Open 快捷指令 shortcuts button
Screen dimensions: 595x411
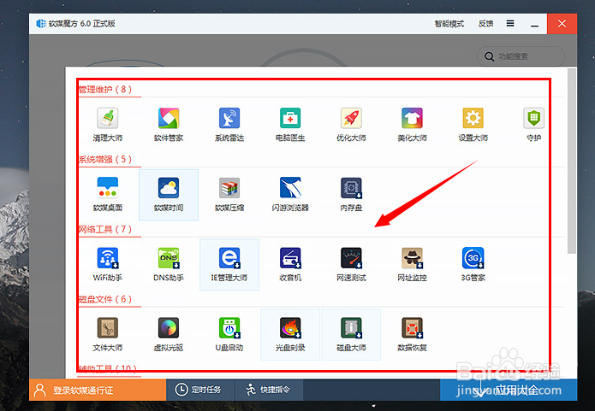pos(269,390)
